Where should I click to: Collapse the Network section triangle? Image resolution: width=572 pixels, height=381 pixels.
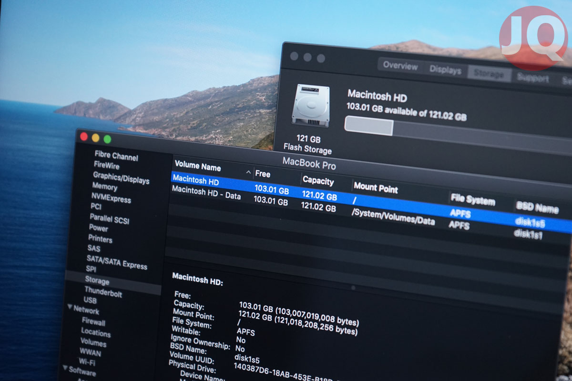tap(70, 307)
